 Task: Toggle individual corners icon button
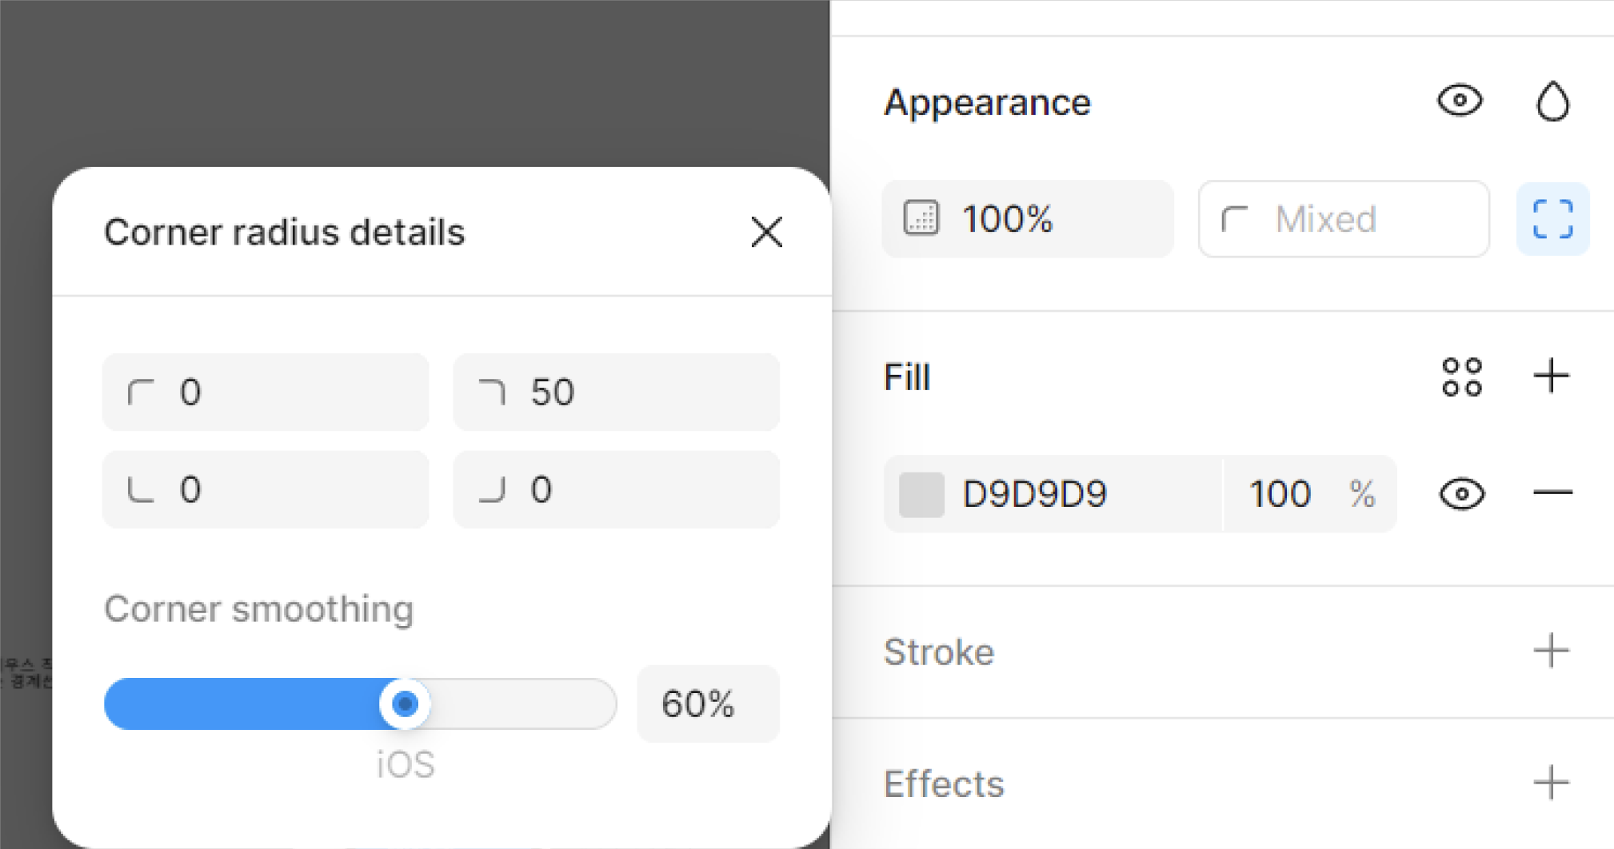tap(1552, 219)
